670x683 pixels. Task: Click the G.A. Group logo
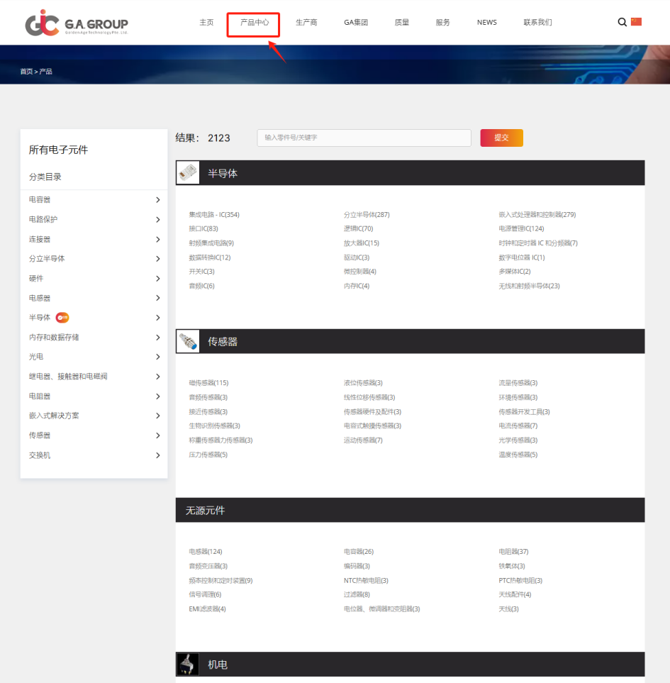pyautogui.click(x=77, y=24)
